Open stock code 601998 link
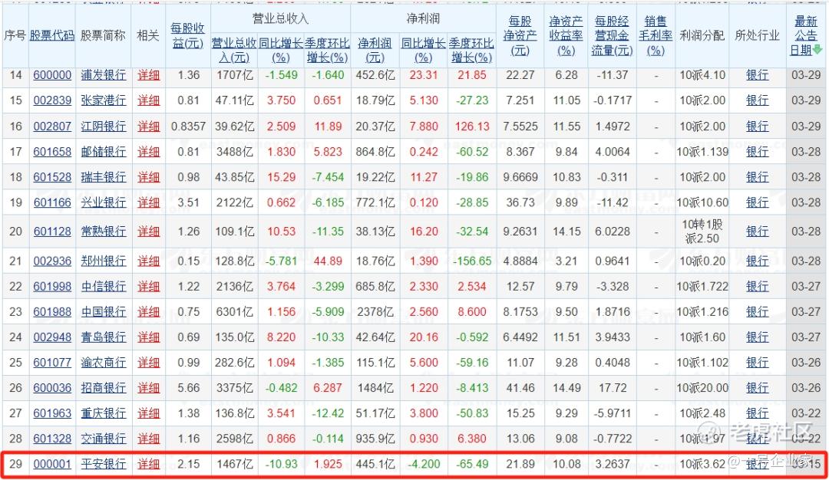The height and width of the screenshot is (480, 829). (52, 286)
